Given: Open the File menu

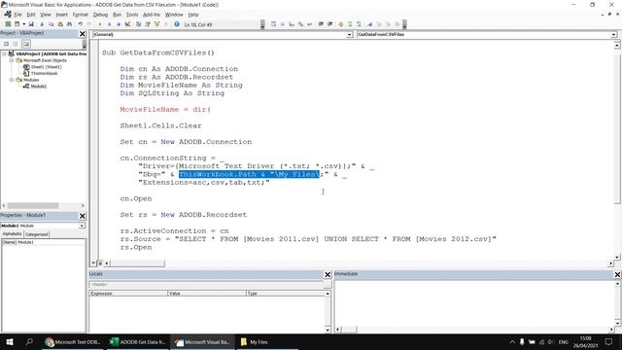Looking at the screenshot, I should pyautogui.click(x=17, y=15).
